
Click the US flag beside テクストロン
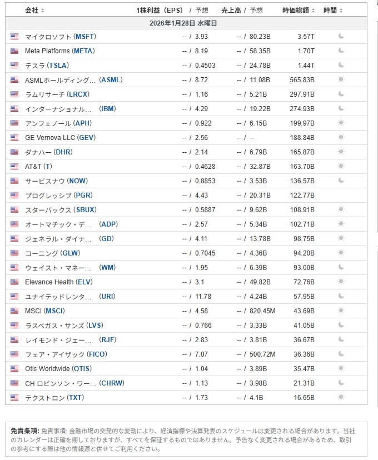pos(14,397)
